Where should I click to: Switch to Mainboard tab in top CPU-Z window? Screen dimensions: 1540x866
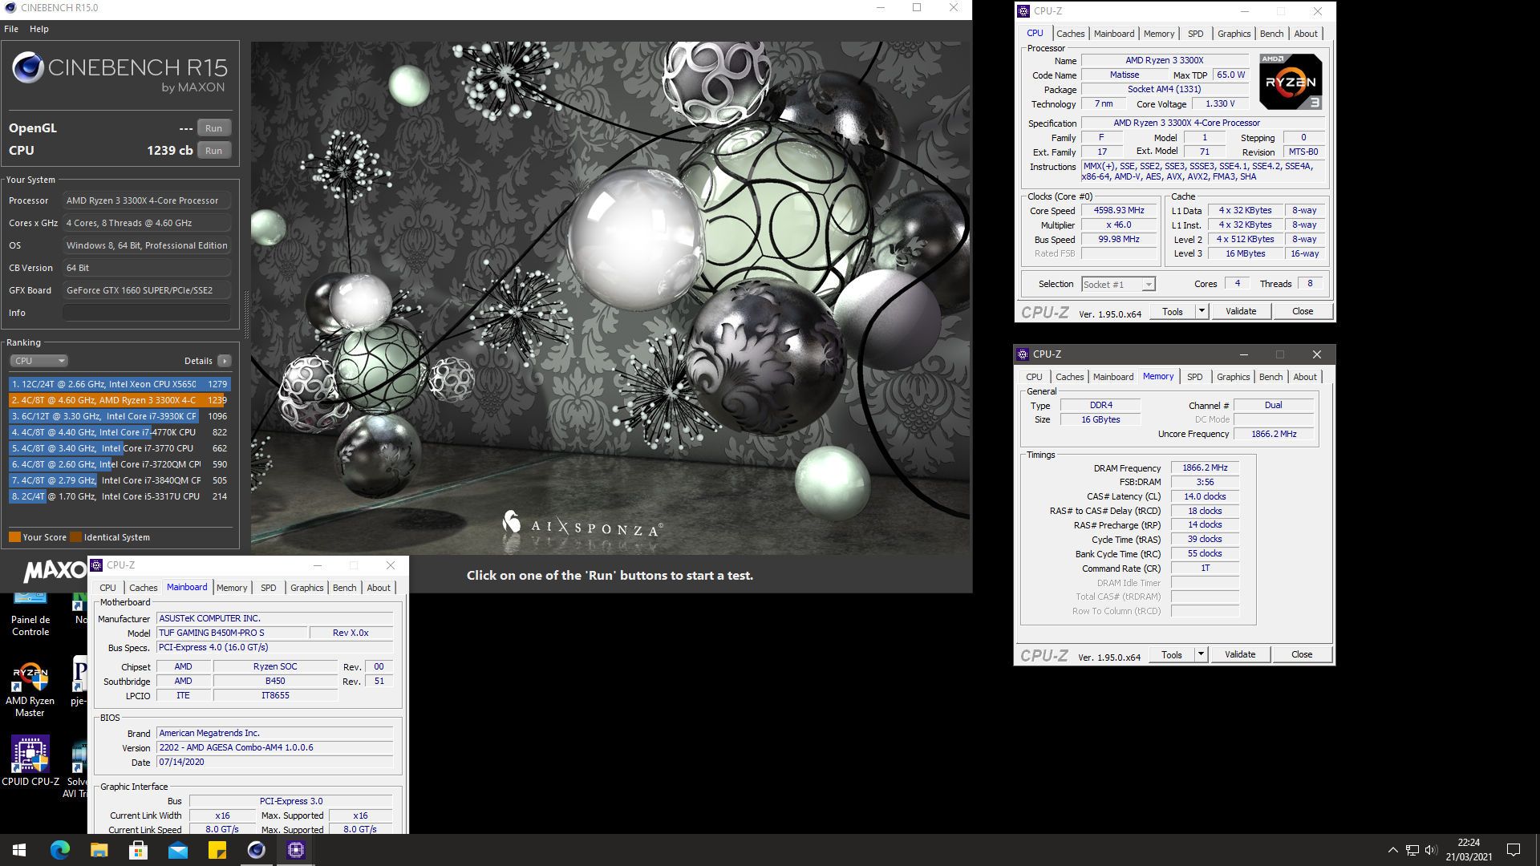pyautogui.click(x=1114, y=34)
